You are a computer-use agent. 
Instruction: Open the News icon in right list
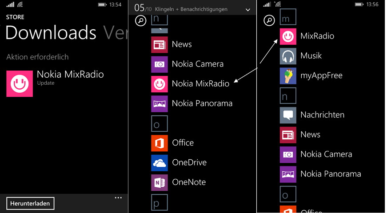coord(288,135)
